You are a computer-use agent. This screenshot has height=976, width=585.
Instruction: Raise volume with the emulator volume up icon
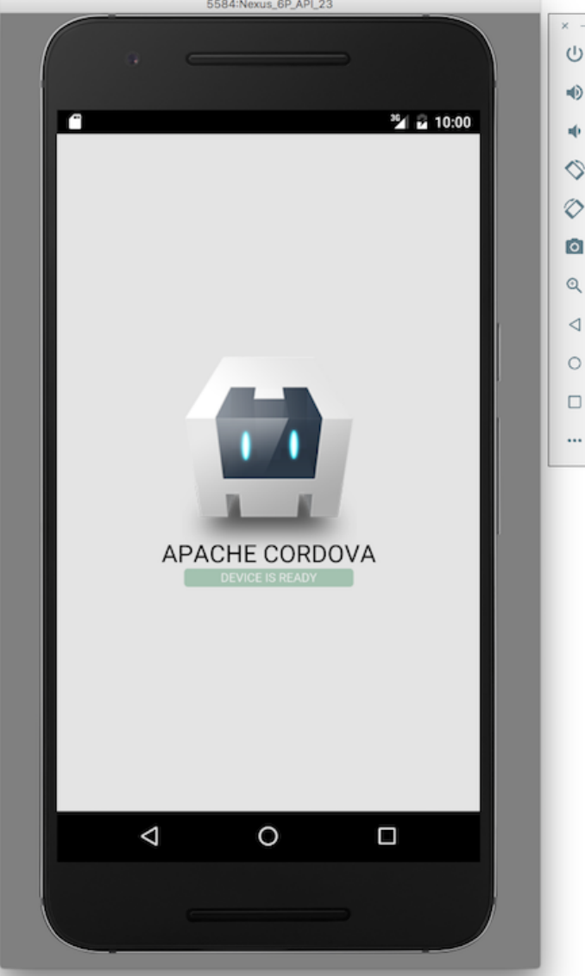click(x=574, y=92)
